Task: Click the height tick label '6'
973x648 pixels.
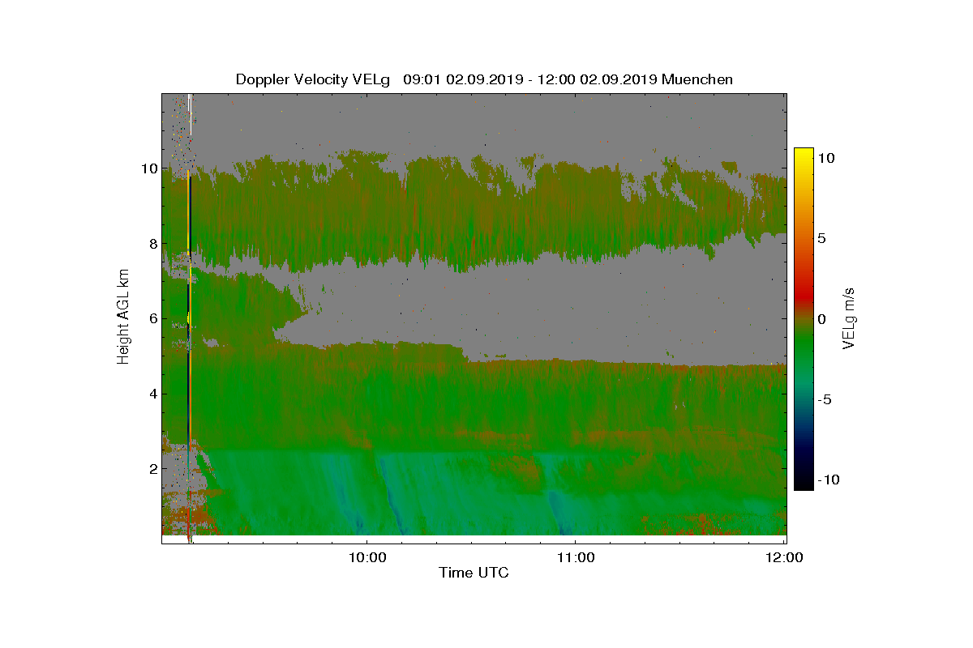Action: [152, 318]
